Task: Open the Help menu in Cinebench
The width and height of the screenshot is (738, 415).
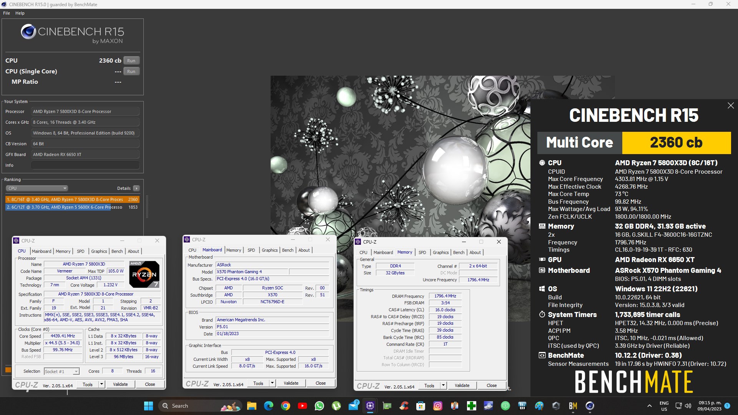Action: pos(20,13)
